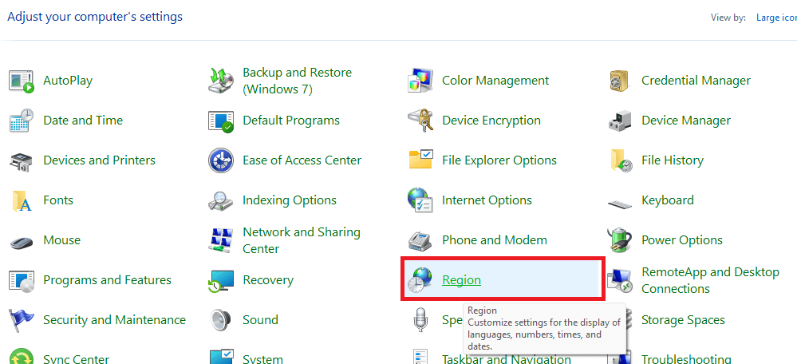The image size is (797, 364).
Task: Click the Security and Maintenance flag icon
Action: pos(22,320)
